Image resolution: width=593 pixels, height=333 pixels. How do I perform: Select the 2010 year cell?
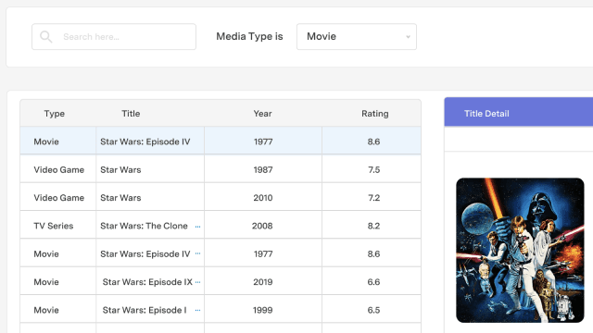tap(263, 197)
